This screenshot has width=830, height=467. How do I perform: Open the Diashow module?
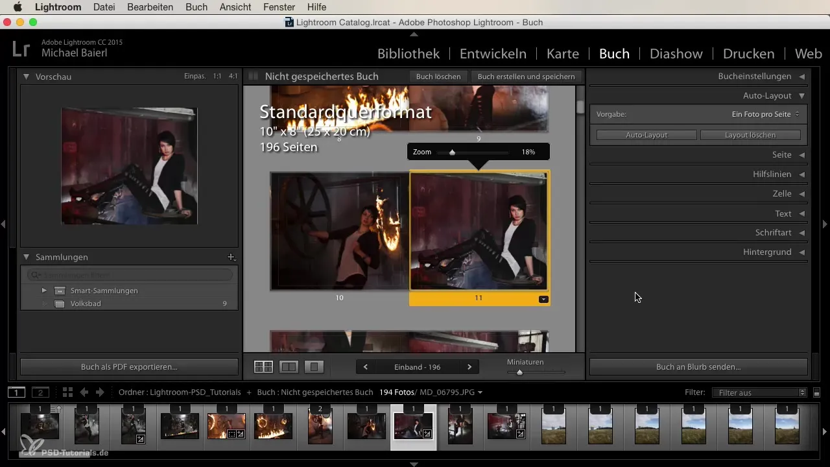[676, 54]
